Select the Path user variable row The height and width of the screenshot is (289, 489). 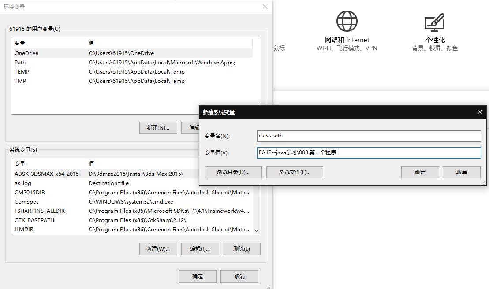point(132,63)
